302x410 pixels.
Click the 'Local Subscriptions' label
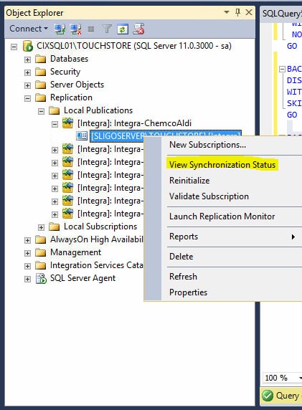coord(100,227)
